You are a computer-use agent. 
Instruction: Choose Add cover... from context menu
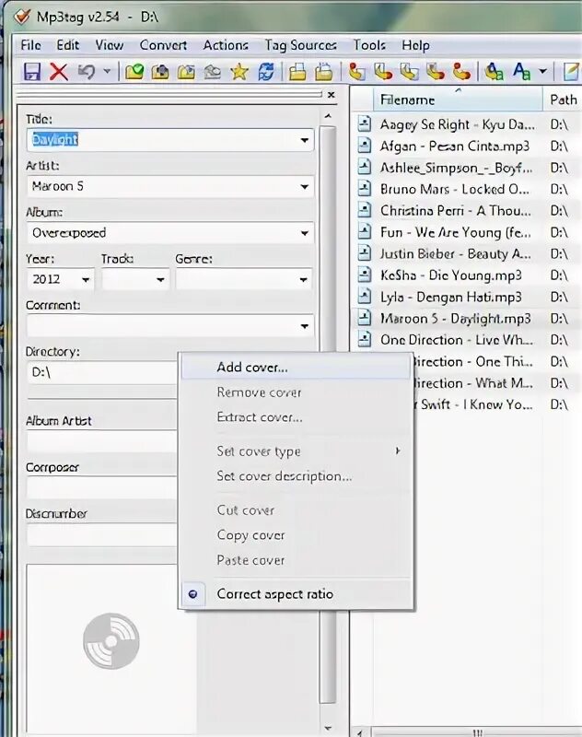pos(296,367)
